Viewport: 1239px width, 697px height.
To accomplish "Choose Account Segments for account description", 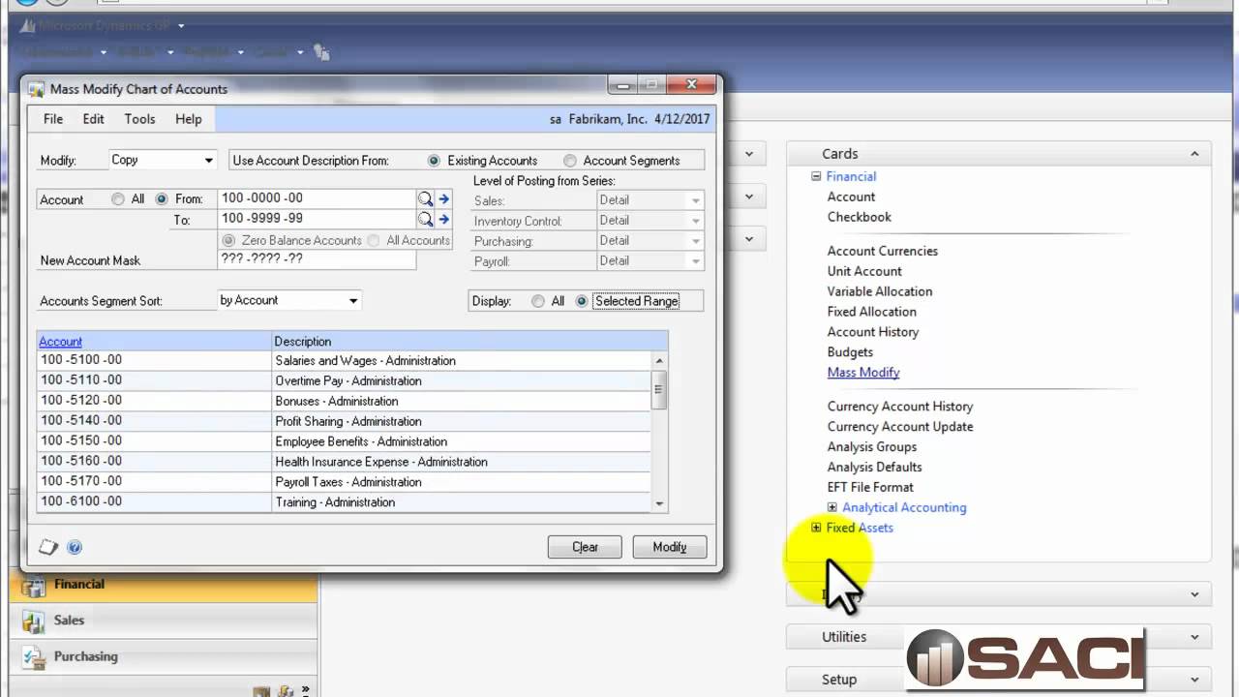I will (570, 161).
